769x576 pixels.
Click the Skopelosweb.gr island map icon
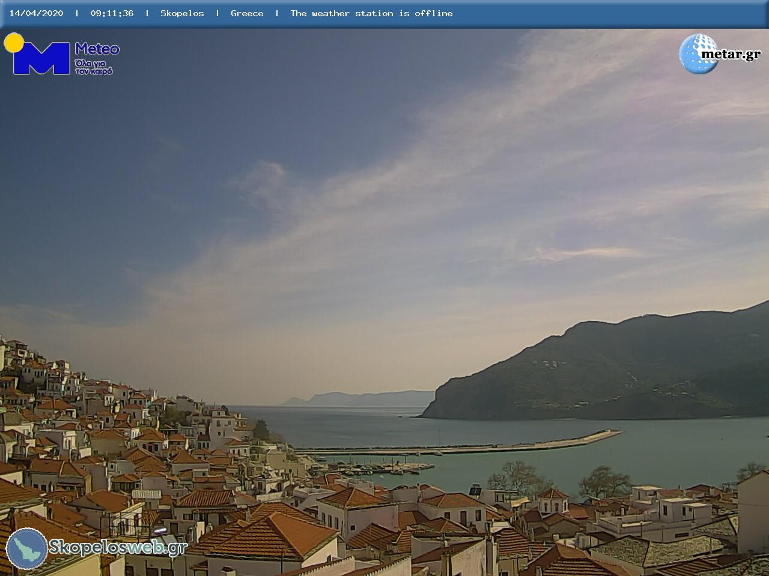(x=27, y=548)
